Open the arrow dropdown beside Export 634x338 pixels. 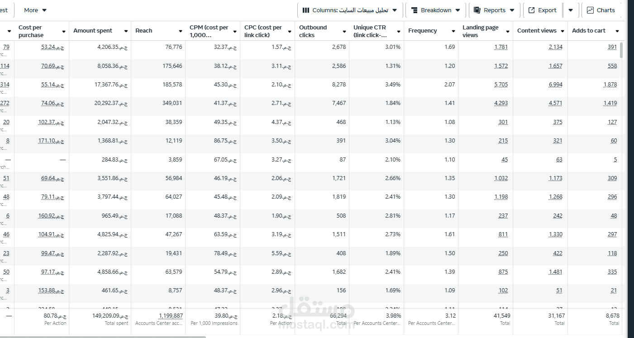coord(571,10)
